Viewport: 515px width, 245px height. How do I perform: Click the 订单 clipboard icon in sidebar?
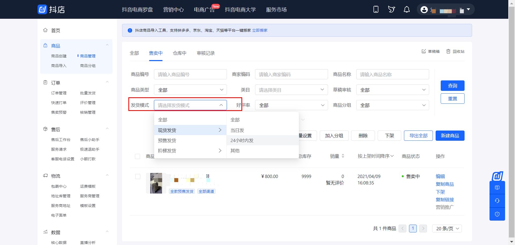point(45,83)
